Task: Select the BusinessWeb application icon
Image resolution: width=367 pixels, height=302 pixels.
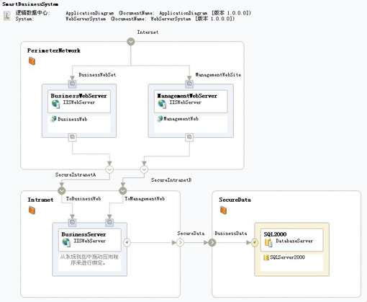Action: (54, 119)
